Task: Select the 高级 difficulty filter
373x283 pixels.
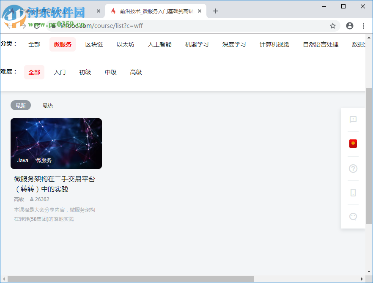Action: click(136, 72)
